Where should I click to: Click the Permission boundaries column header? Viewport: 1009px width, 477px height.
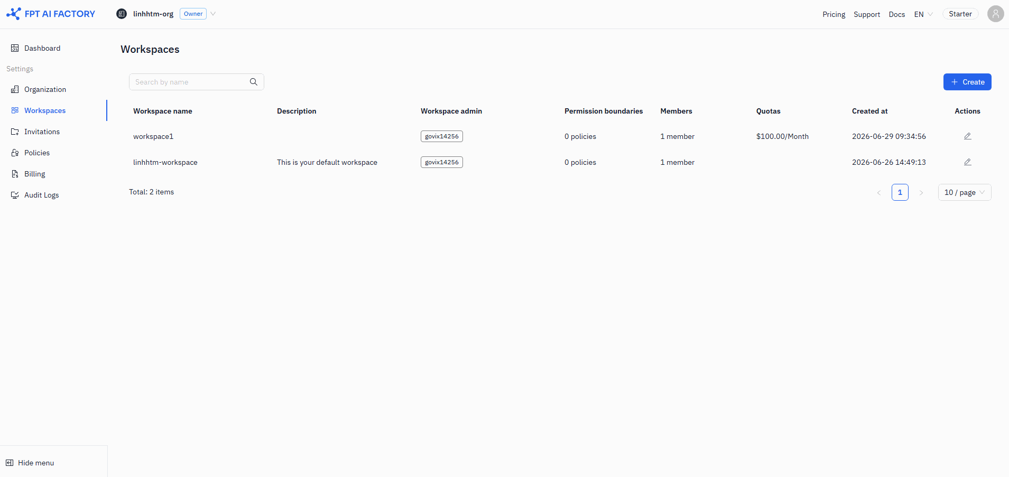click(604, 111)
